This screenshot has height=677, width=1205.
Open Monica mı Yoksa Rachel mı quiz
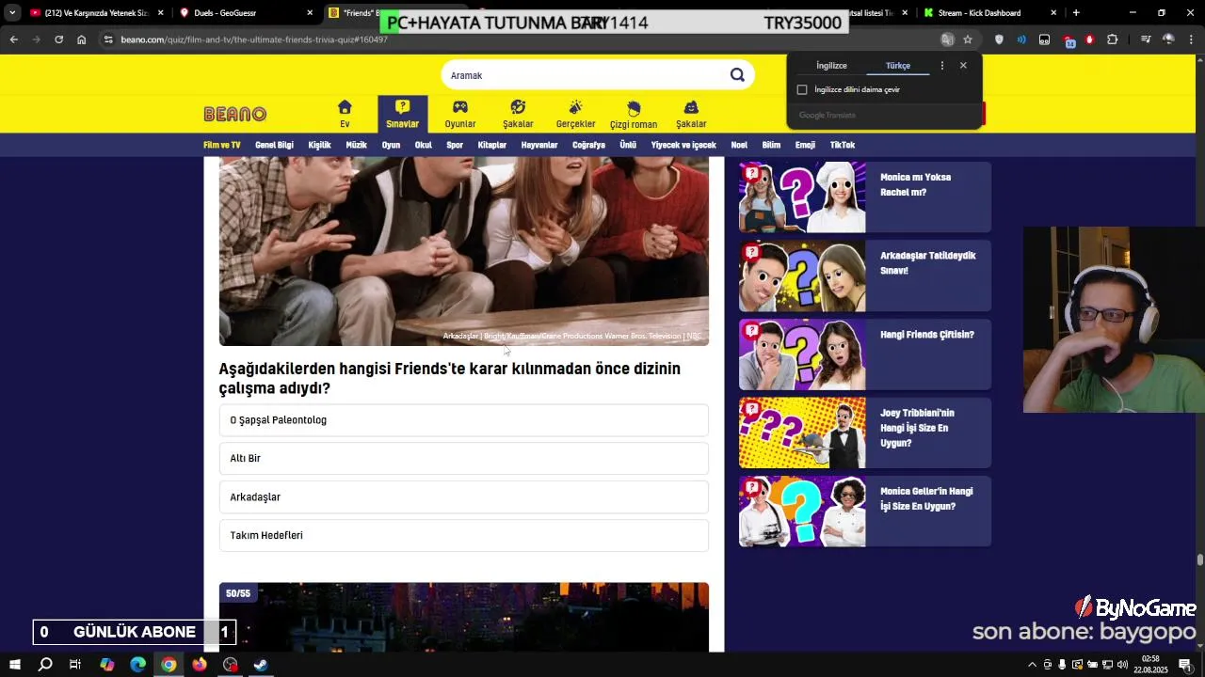point(865,197)
